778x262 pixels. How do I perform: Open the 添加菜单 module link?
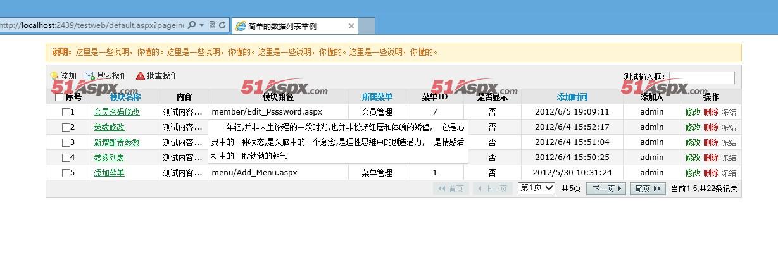[x=110, y=173]
